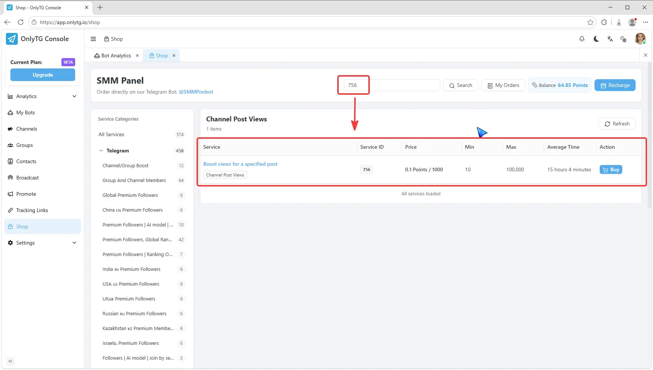Image resolution: width=653 pixels, height=370 pixels.
Task: Expand the Analytics sidebar menu
Action: [43, 96]
